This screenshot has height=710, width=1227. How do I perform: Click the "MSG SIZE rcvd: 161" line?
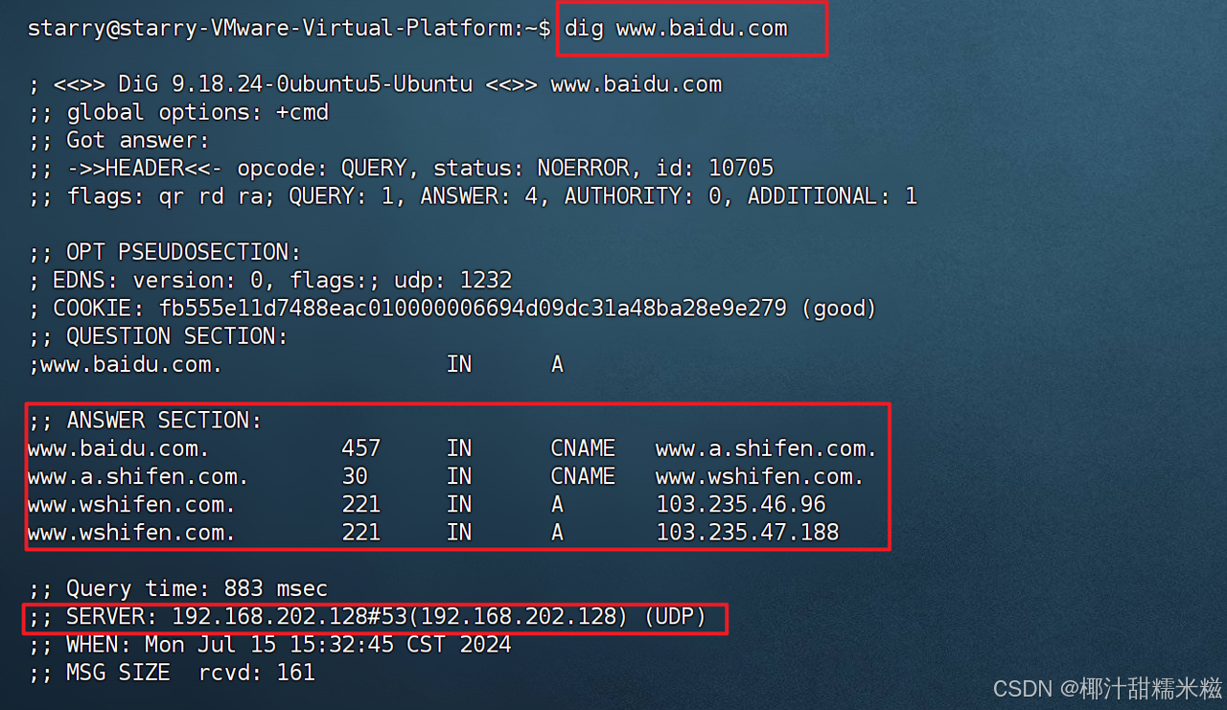click(x=172, y=673)
